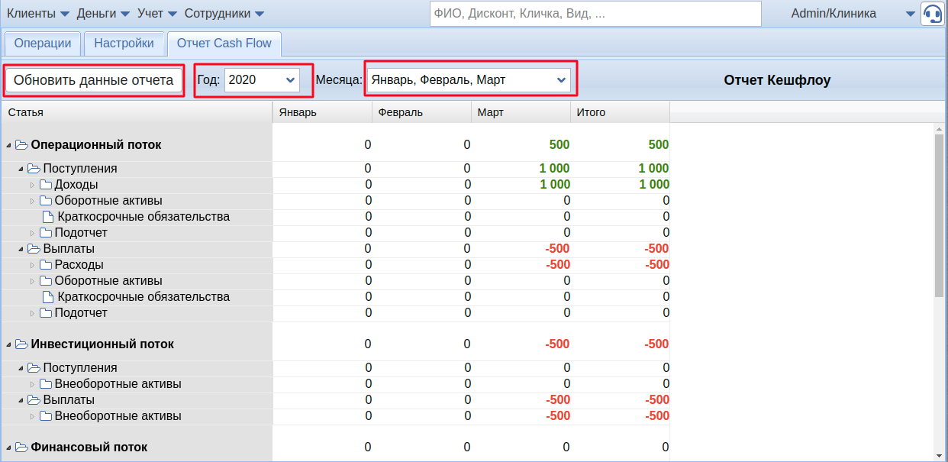Viewport: 948px width, 462px height.
Task: Click the client search input field
Action: (x=595, y=14)
